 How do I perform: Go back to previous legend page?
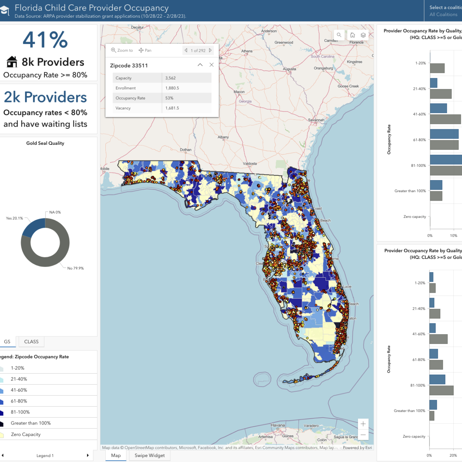(x=3, y=456)
